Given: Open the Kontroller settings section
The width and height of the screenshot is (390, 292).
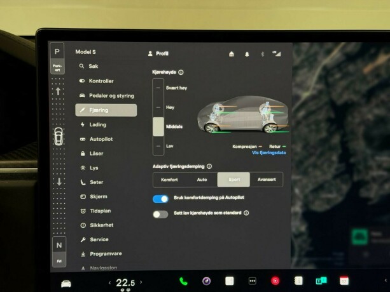Looking at the screenshot, I should tap(96, 81).
